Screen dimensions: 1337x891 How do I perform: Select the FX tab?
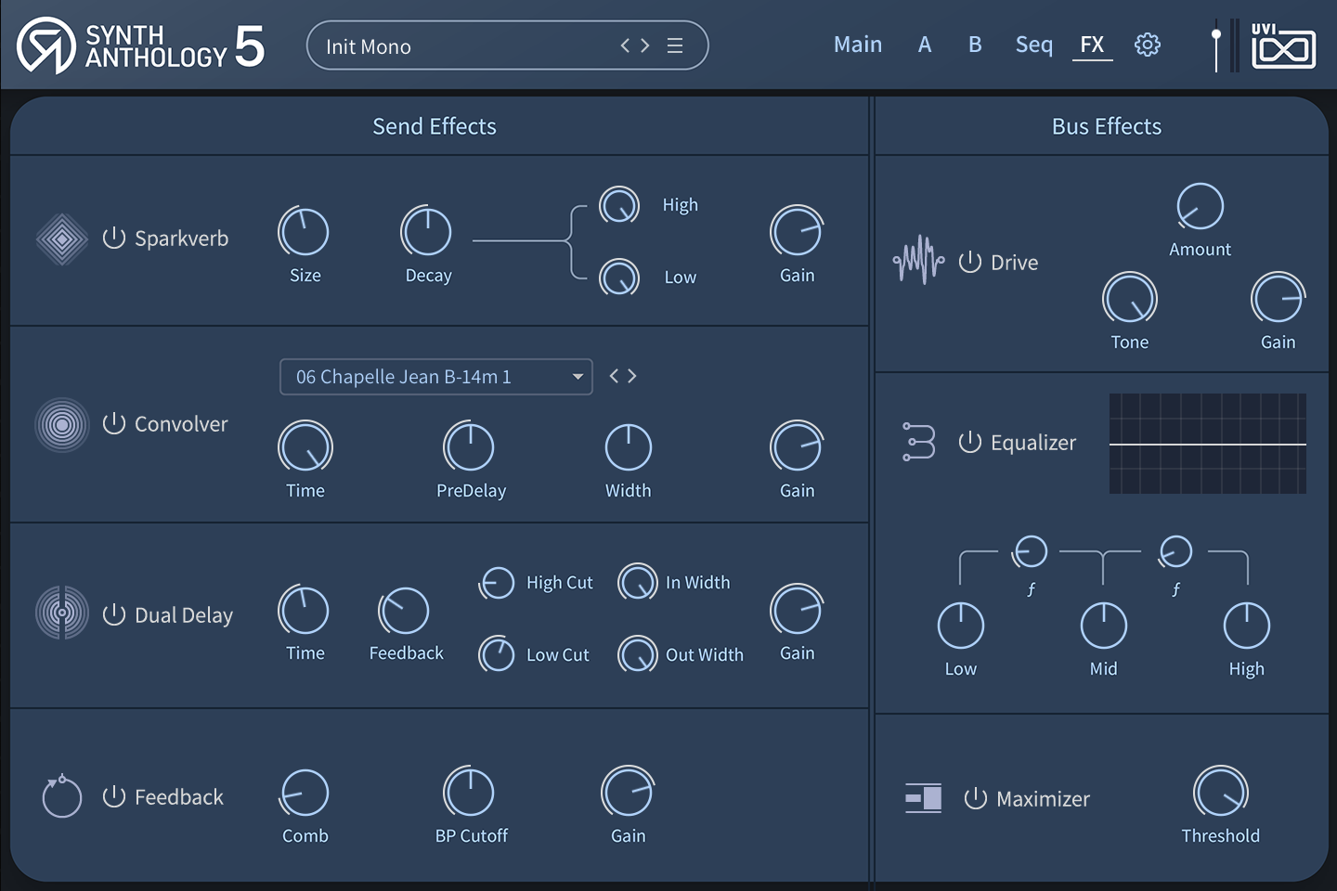1092,45
